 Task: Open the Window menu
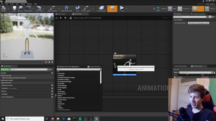(29, 4)
